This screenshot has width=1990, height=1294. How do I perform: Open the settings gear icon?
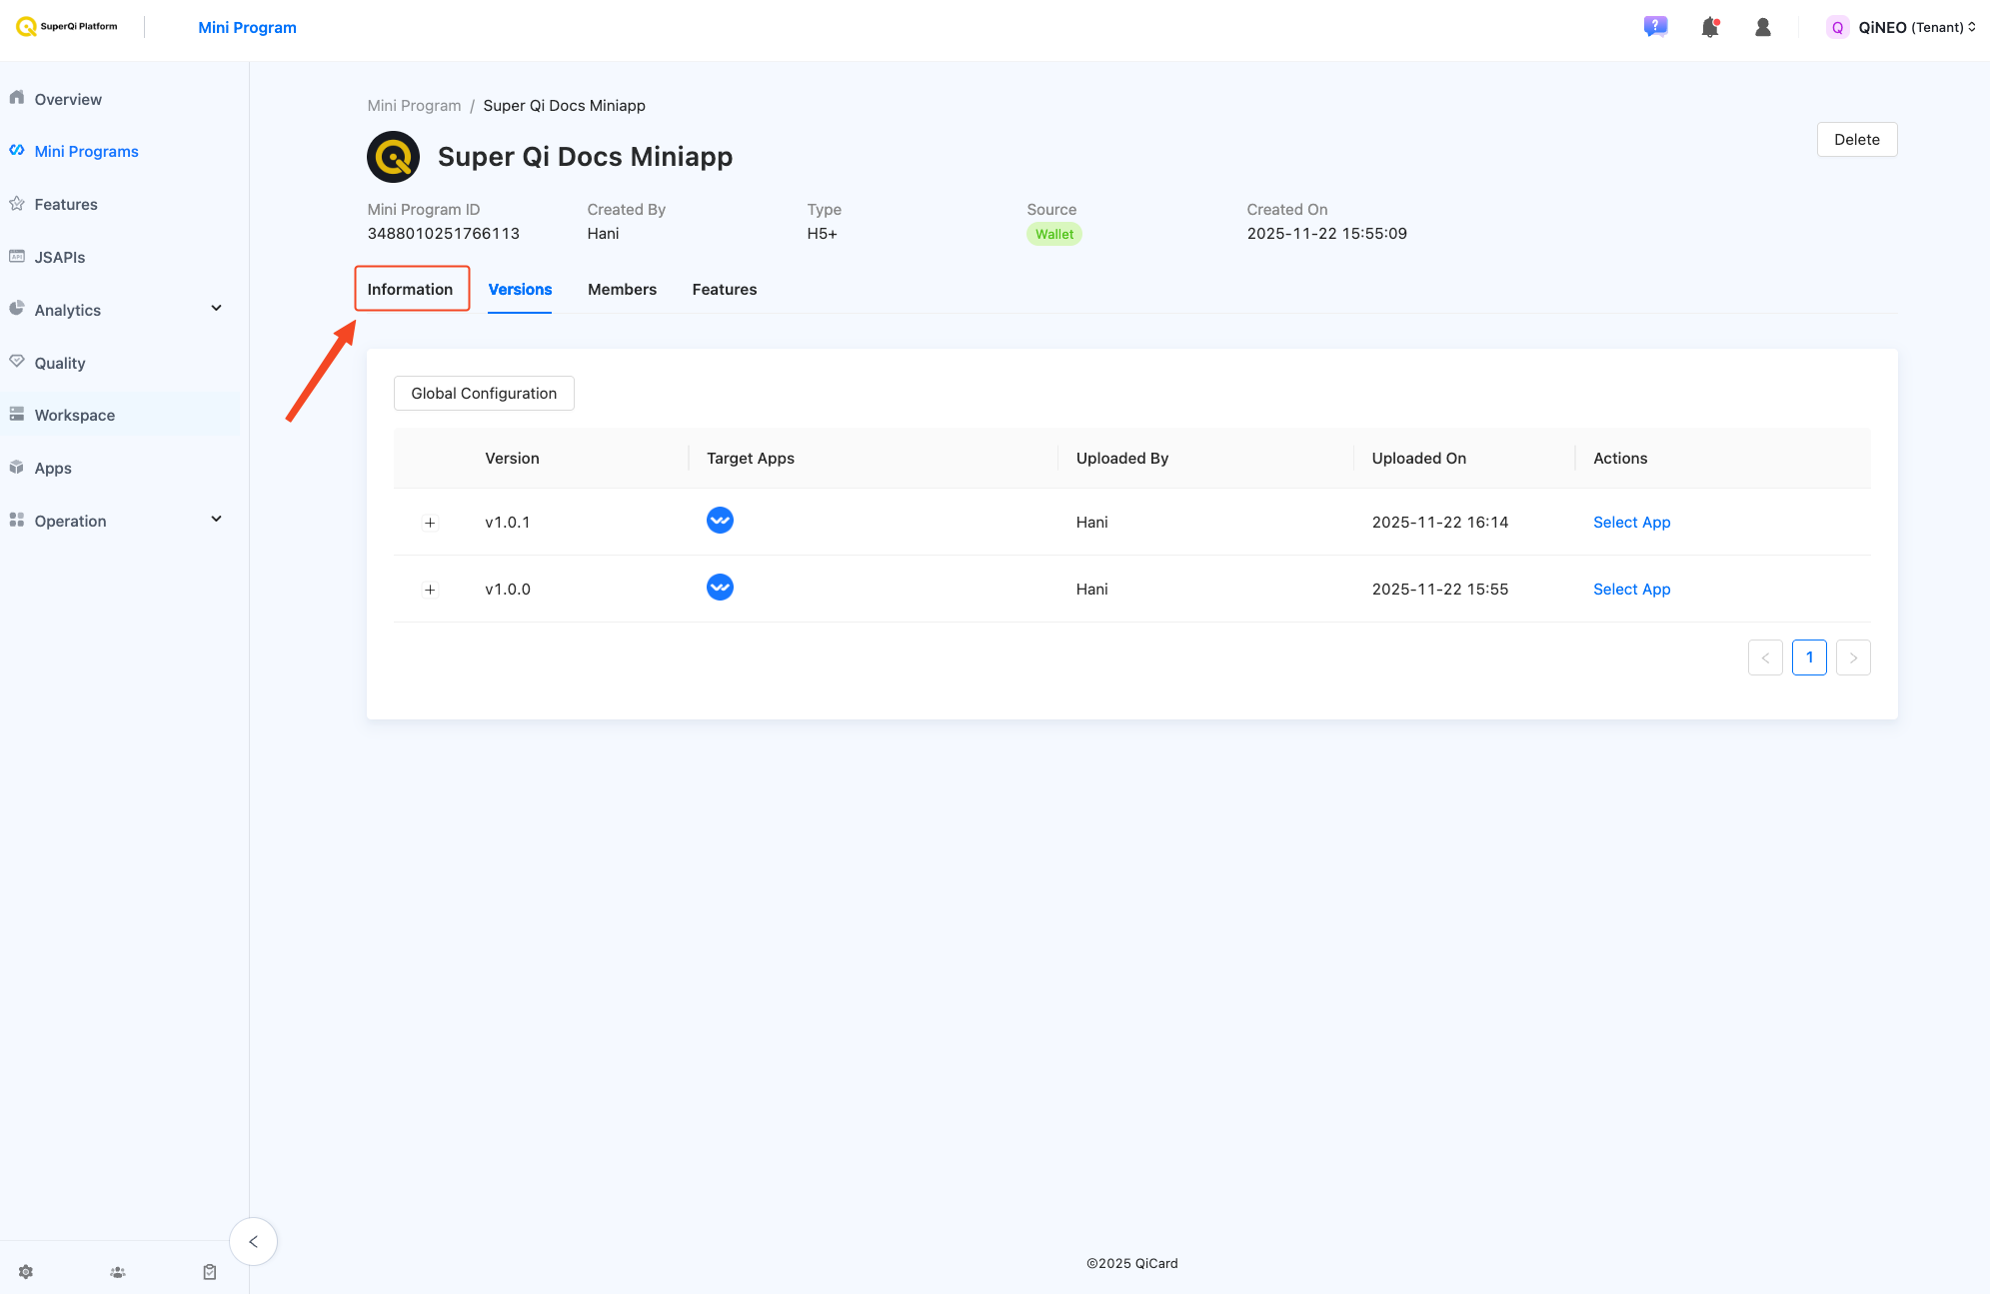[26, 1272]
